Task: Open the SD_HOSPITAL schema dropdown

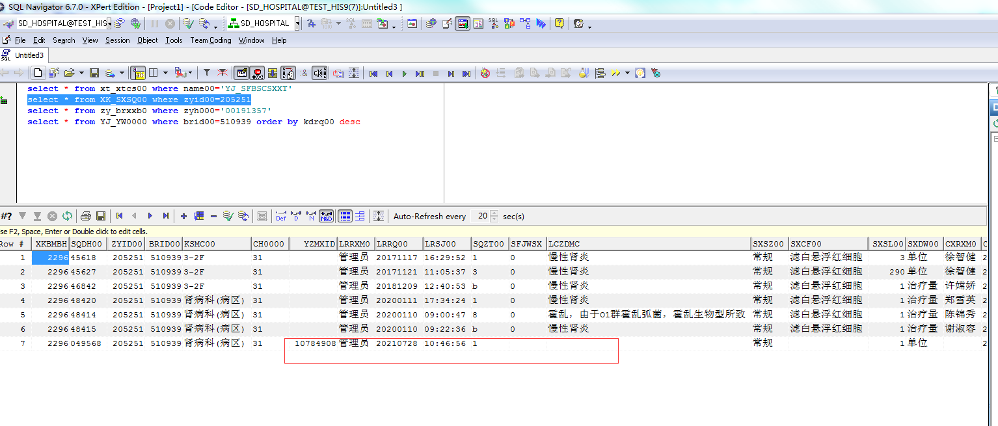Action: point(297,23)
